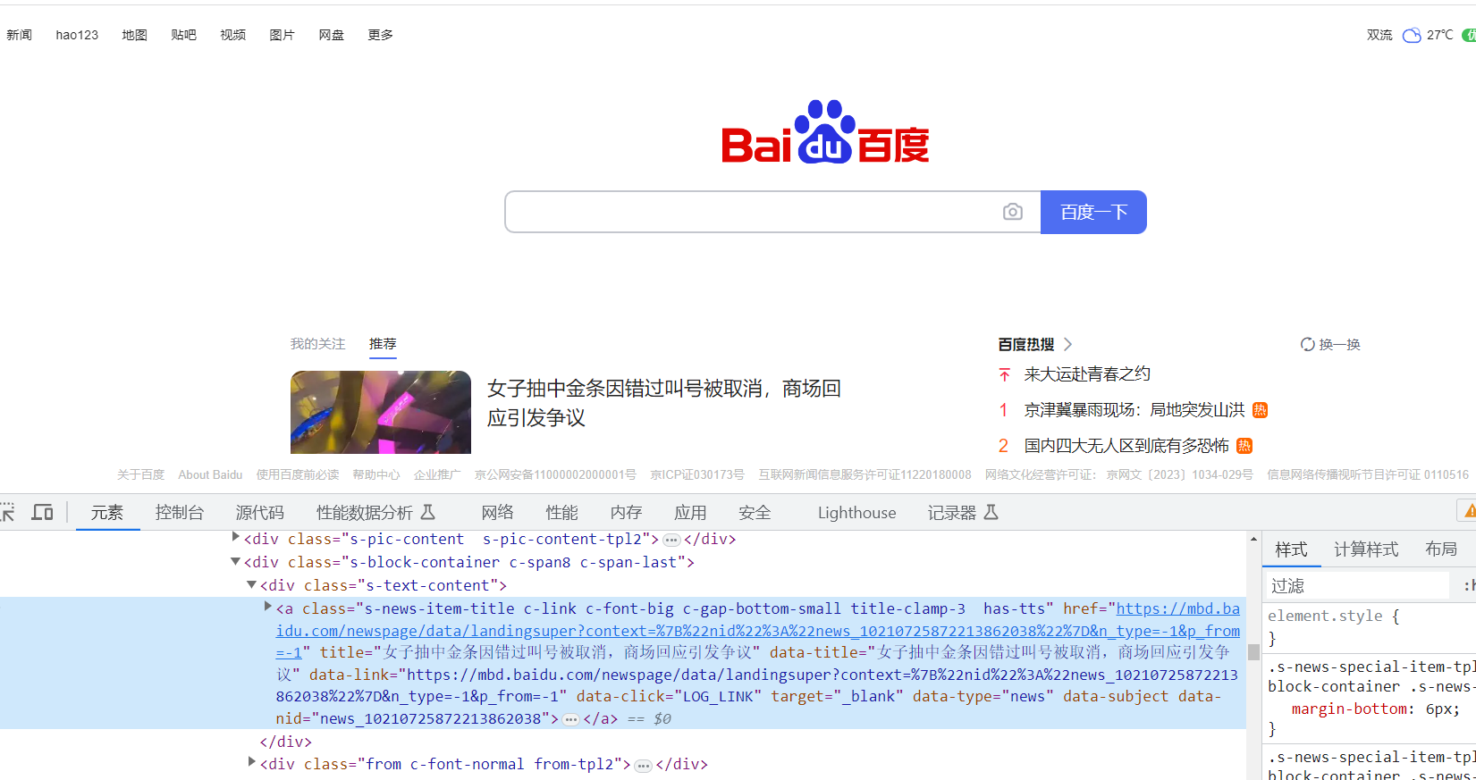Open the 源代码 tab
The image size is (1476, 780).
[x=260, y=513]
